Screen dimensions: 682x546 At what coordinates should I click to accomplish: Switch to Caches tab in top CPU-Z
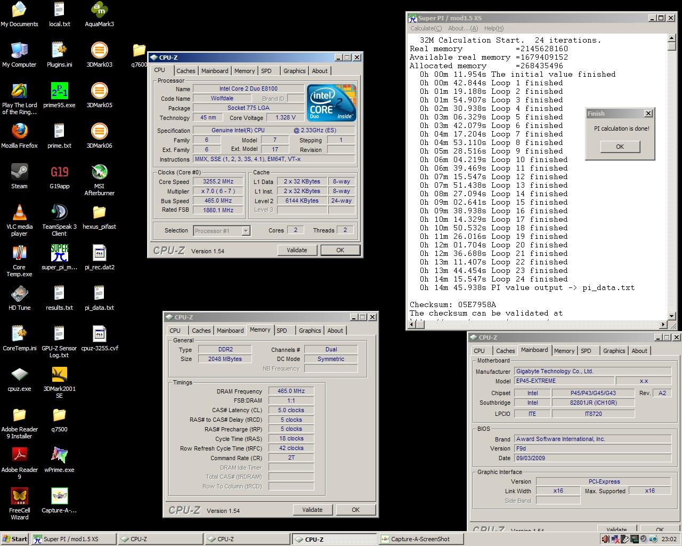(185, 71)
